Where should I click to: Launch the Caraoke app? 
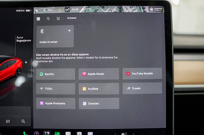(x=99, y=103)
